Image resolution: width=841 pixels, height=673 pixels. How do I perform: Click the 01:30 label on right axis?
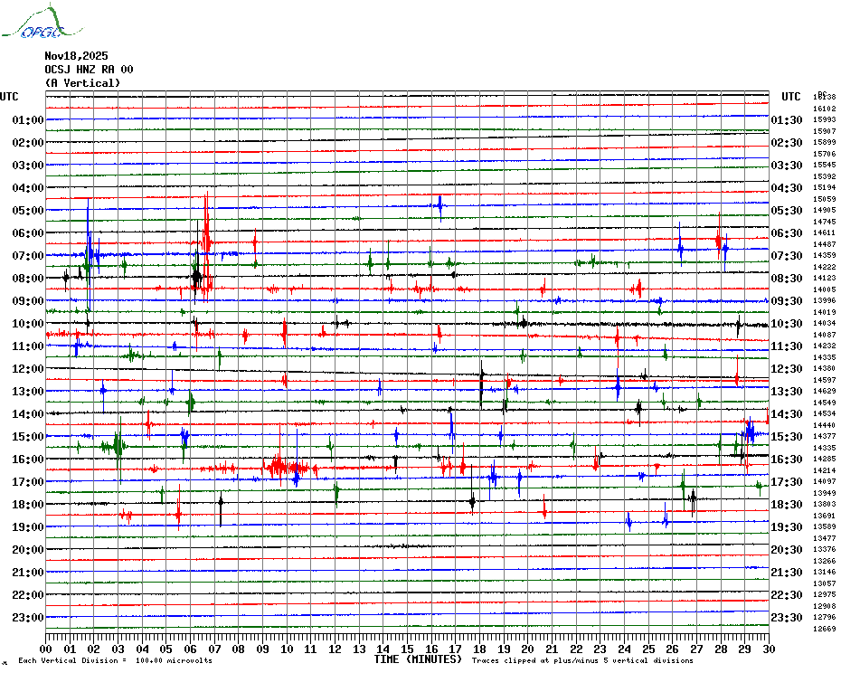coord(787,120)
